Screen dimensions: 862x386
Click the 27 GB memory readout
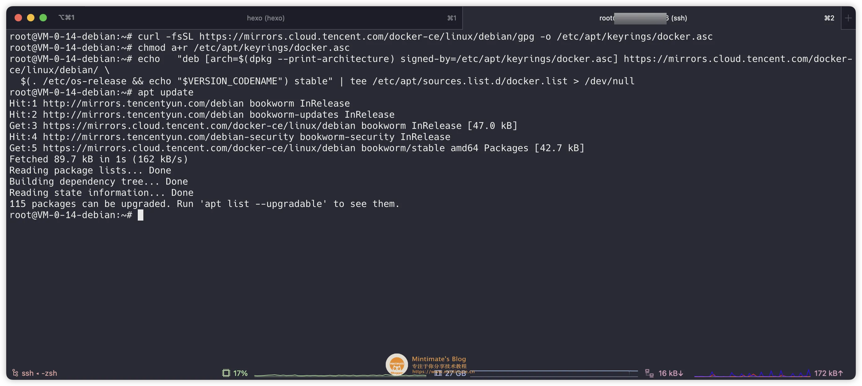(x=455, y=373)
